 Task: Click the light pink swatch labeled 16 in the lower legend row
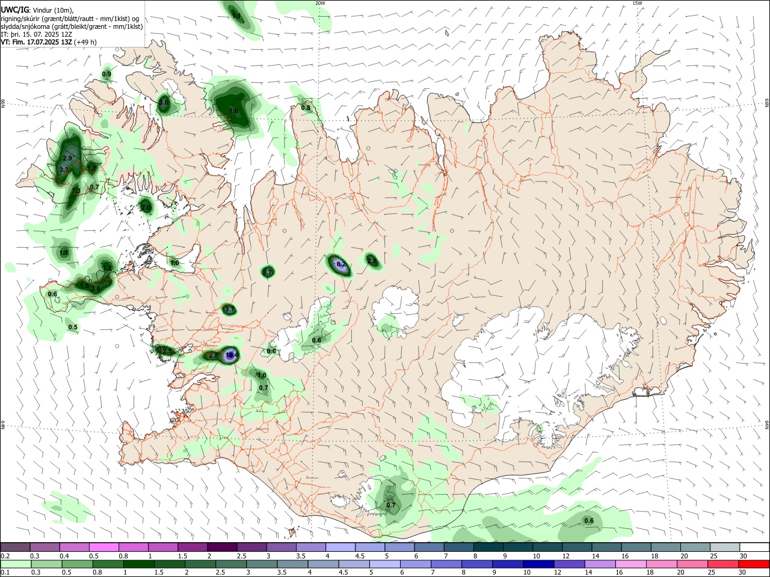coord(630,564)
